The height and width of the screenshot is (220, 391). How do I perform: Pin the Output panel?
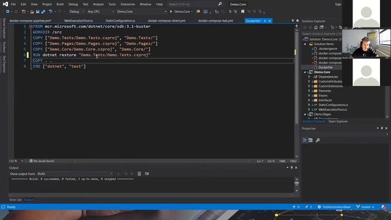click(292, 167)
